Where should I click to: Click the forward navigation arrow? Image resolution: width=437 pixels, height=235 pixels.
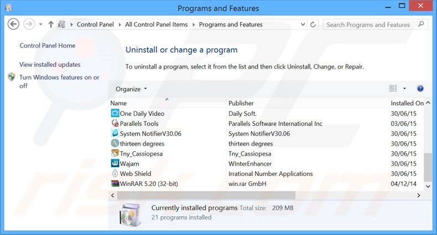click(29, 24)
